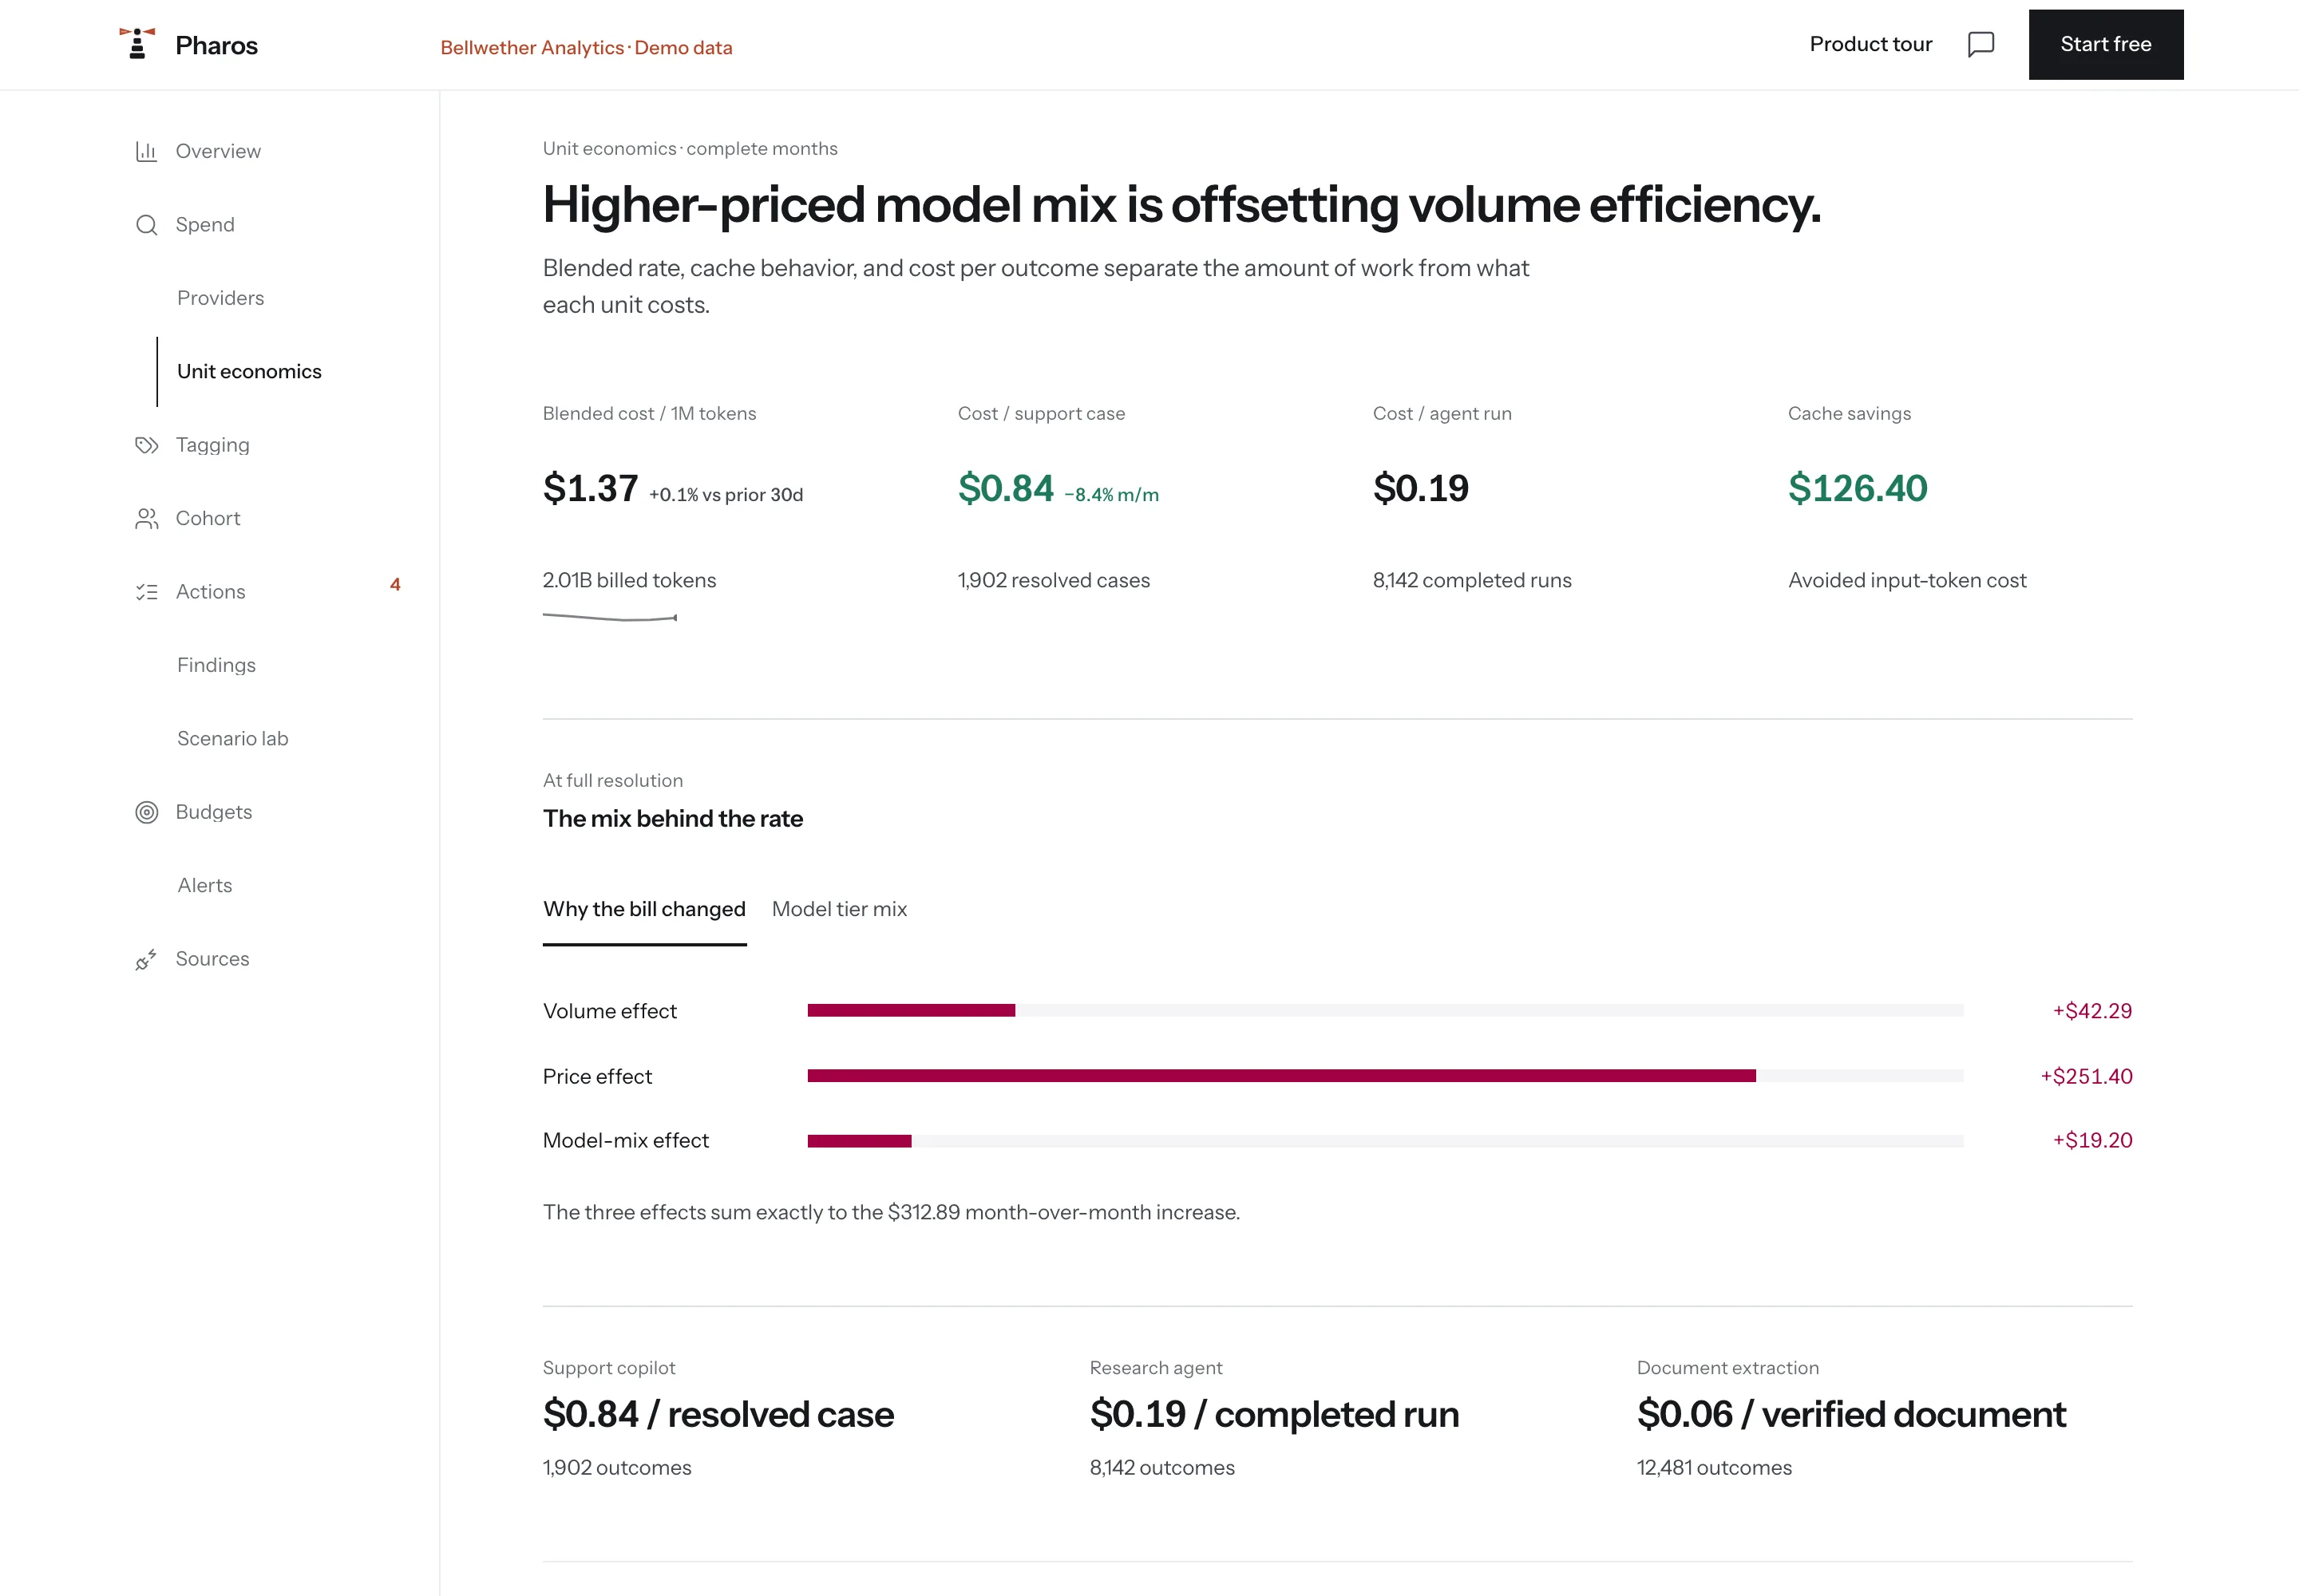Click the Overview bar chart icon
This screenshot has height=1596, width=2299.
(x=146, y=151)
